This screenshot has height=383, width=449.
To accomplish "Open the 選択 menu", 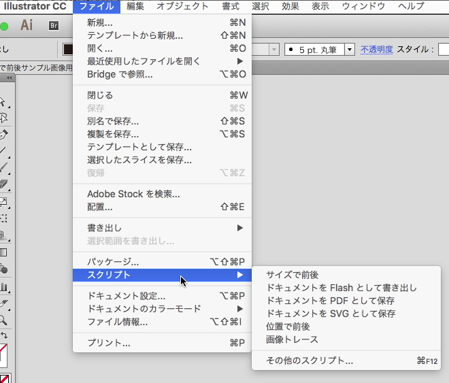I will (261, 6).
